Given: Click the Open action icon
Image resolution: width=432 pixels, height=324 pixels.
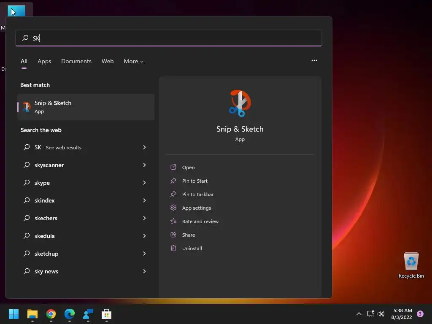Looking at the screenshot, I should (x=173, y=167).
